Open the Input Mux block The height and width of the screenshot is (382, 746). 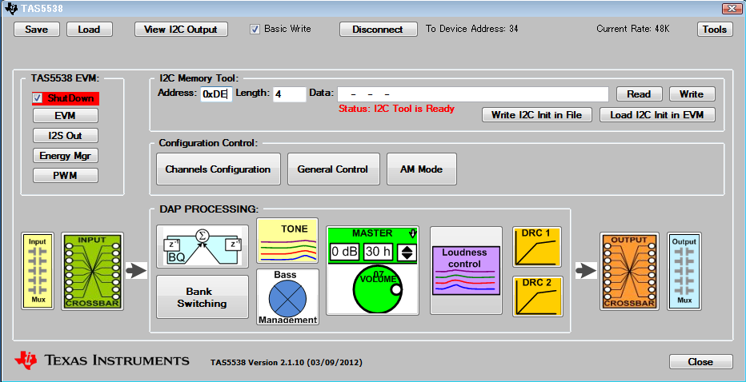[38, 271]
